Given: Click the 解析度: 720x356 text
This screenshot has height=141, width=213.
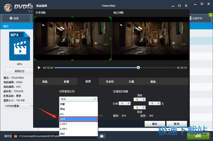Looking at the screenshot, I should (13, 91).
